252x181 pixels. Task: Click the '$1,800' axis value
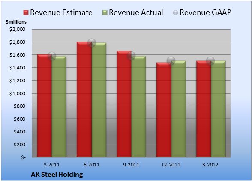pyautogui.click(x=17, y=42)
